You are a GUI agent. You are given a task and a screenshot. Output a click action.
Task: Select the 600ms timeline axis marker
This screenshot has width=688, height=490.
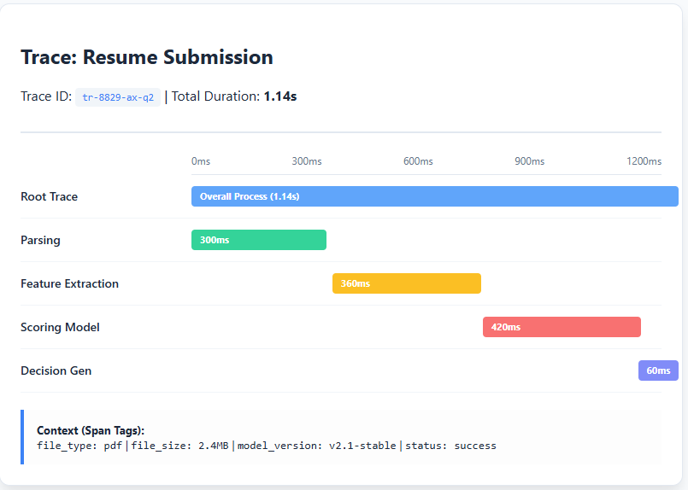[x=418, y=161]
